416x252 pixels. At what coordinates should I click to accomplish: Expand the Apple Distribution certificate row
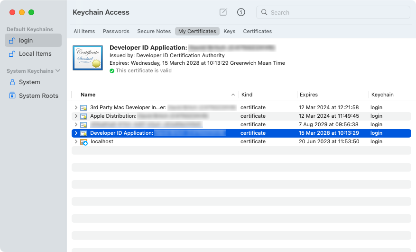[x=76, y=116]
